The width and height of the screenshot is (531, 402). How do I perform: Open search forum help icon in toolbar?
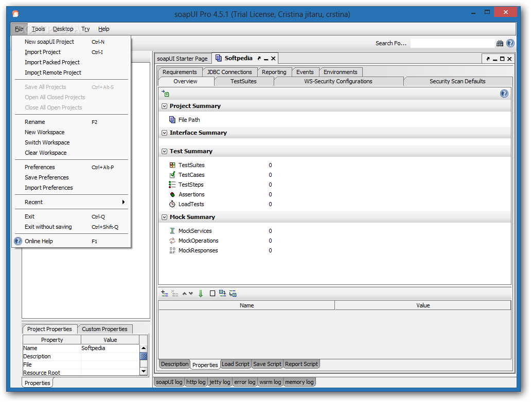[510, 43]
